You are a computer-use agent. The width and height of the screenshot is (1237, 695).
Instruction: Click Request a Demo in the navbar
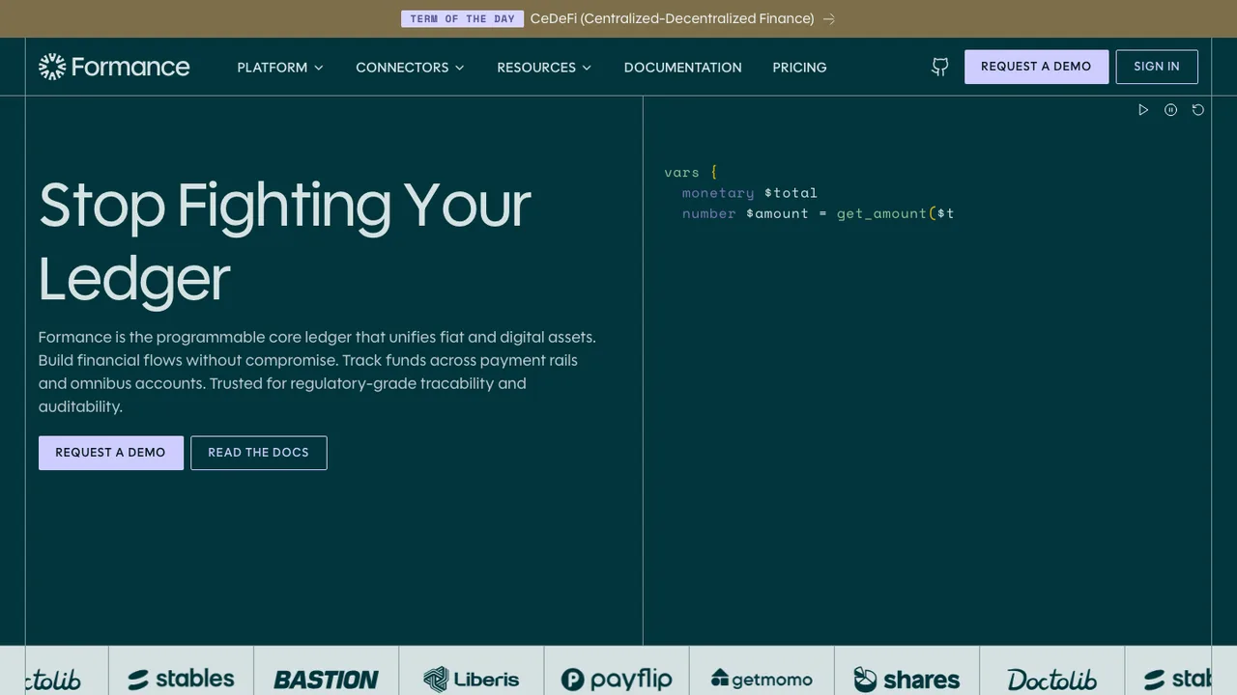[x=1036, y=67]
